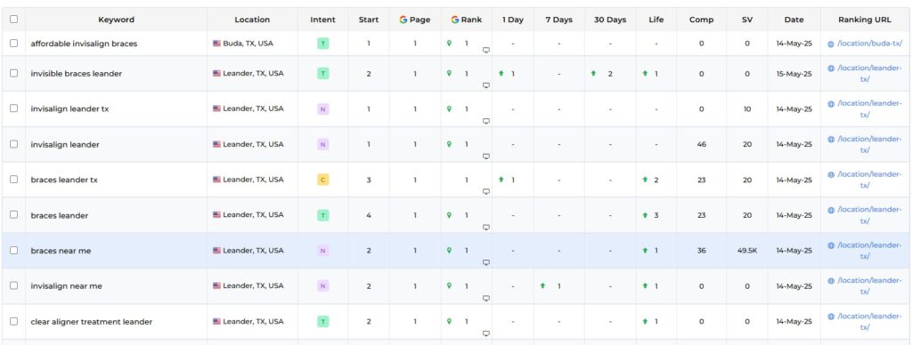Select the invisalign near me checkbox

(14, 285)
